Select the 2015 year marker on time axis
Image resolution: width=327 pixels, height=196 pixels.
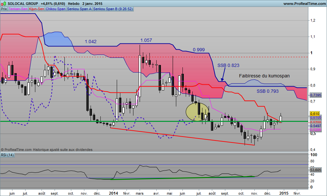coord(284,193)
